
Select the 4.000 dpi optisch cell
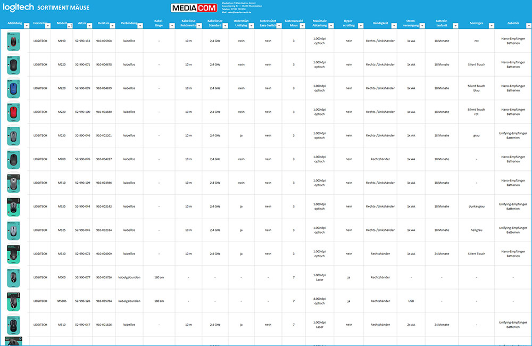[319, 301]
